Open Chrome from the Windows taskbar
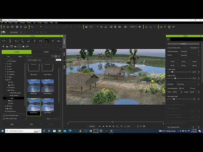Screen dimensions: 203x152 (x=91, y=131)
